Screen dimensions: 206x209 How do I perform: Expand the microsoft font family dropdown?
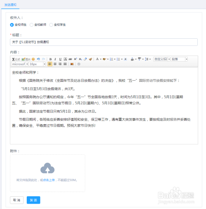[x=27, y=64]
